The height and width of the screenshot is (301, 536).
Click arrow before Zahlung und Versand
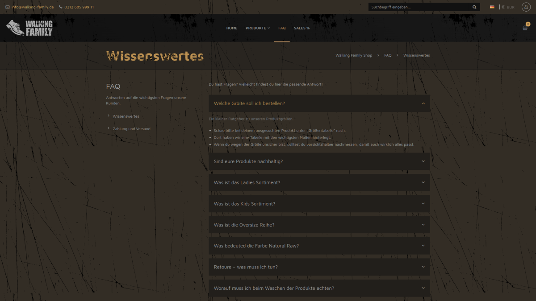click(109, 128)
